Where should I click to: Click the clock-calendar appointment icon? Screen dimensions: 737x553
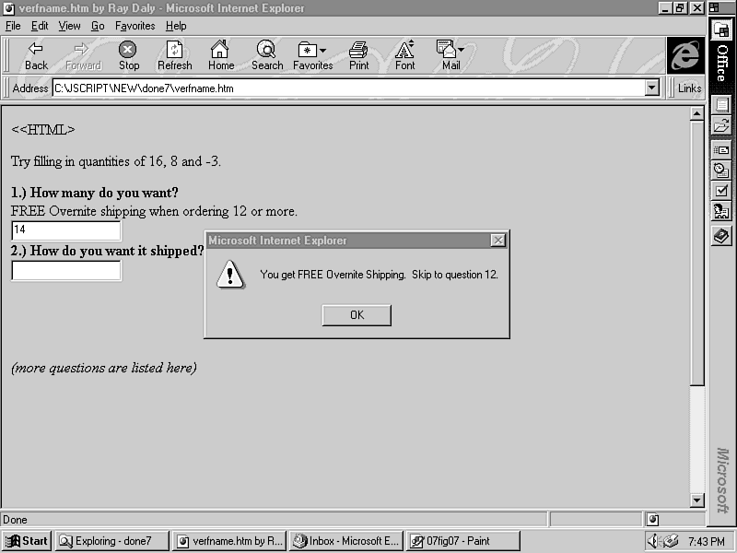(x=721, y=171)
